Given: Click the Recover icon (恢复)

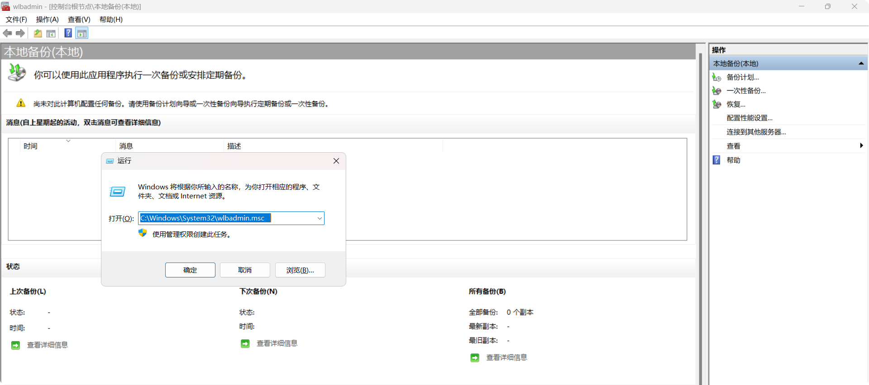Looking at the screenshot, I should (716, 104).
